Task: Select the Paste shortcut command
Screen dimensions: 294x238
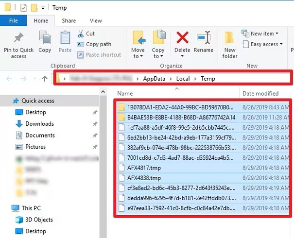Action: (99, 55)
